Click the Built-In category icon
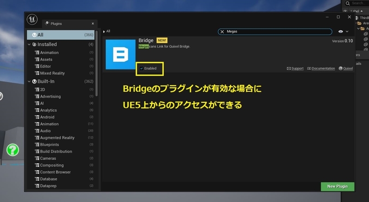 pos(34,81)
